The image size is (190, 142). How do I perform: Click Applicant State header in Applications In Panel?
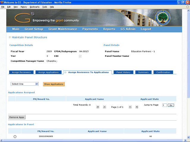pos(151,131)
